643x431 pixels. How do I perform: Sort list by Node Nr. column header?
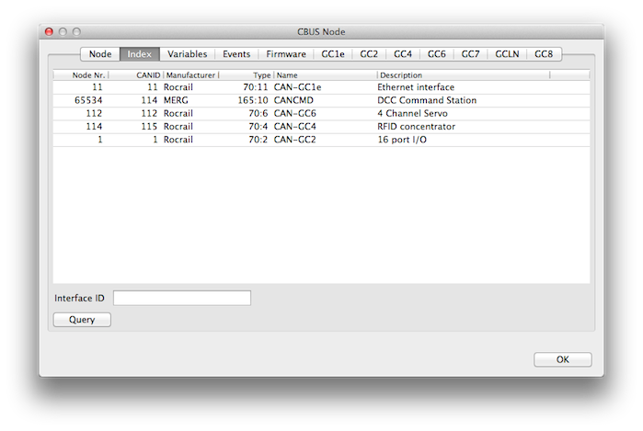pos(81,75)
